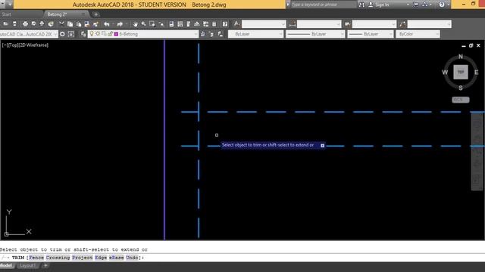The image size is (485, 272).
Task: Click the Plot printer icon
Action: pyautogui.click(x=25, y=24)
